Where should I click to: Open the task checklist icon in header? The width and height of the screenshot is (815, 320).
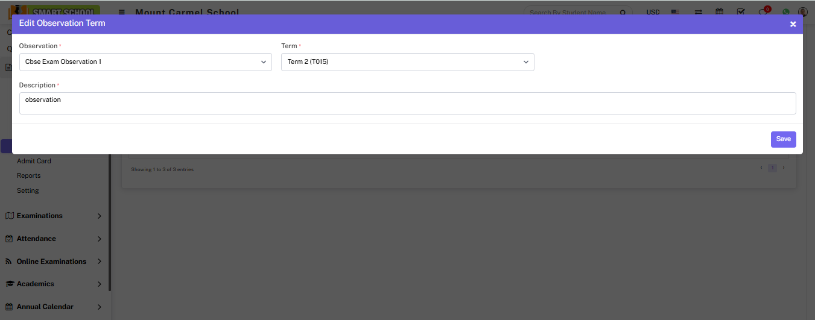click(x=741, y=12)
